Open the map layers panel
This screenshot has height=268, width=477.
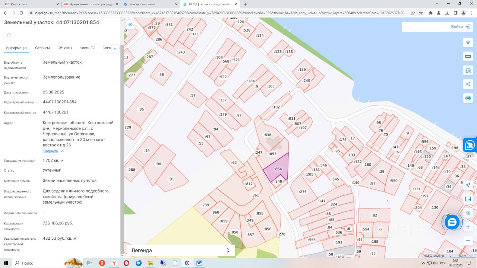pyautogui.click(x=468, y=42)
